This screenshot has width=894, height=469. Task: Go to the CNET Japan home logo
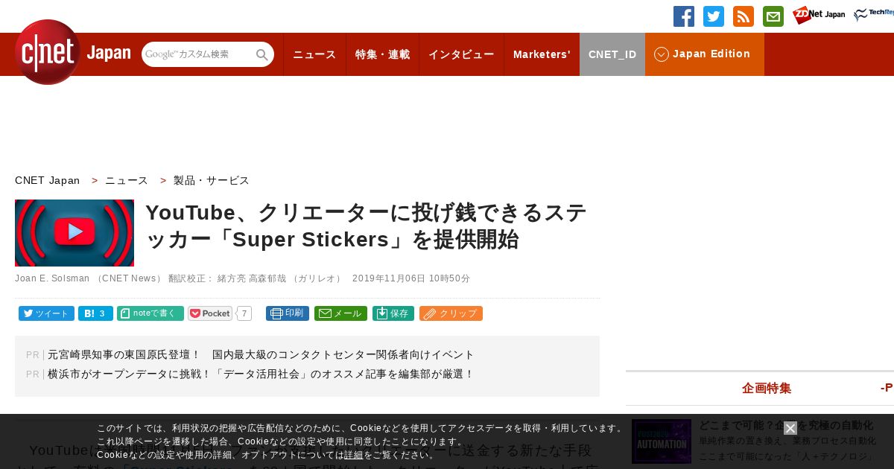73,52
